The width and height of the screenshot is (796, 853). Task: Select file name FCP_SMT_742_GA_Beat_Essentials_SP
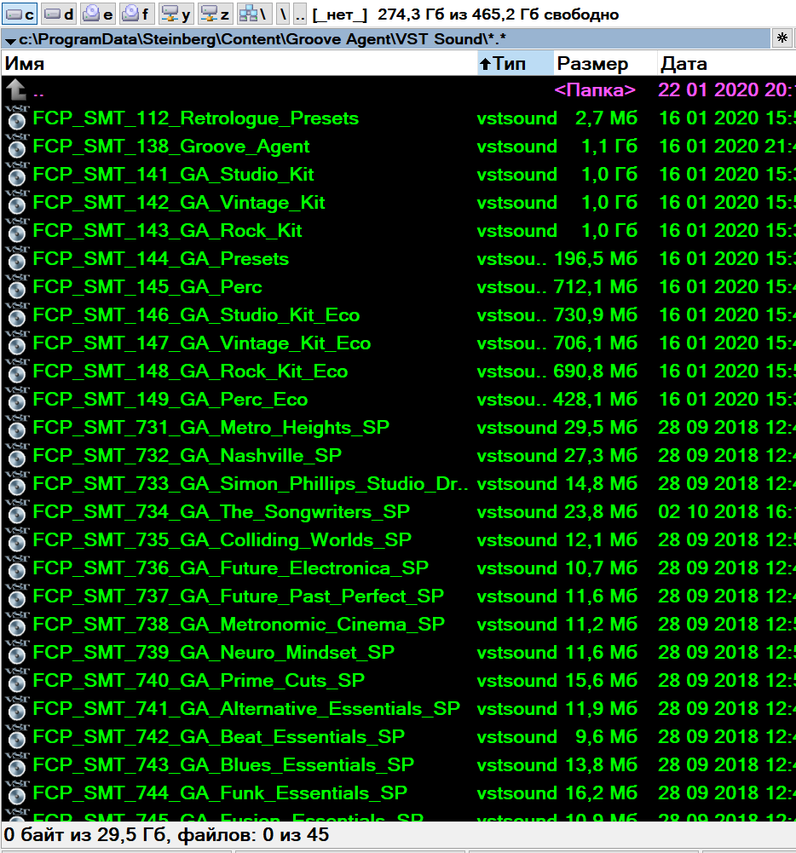point(219,736)
